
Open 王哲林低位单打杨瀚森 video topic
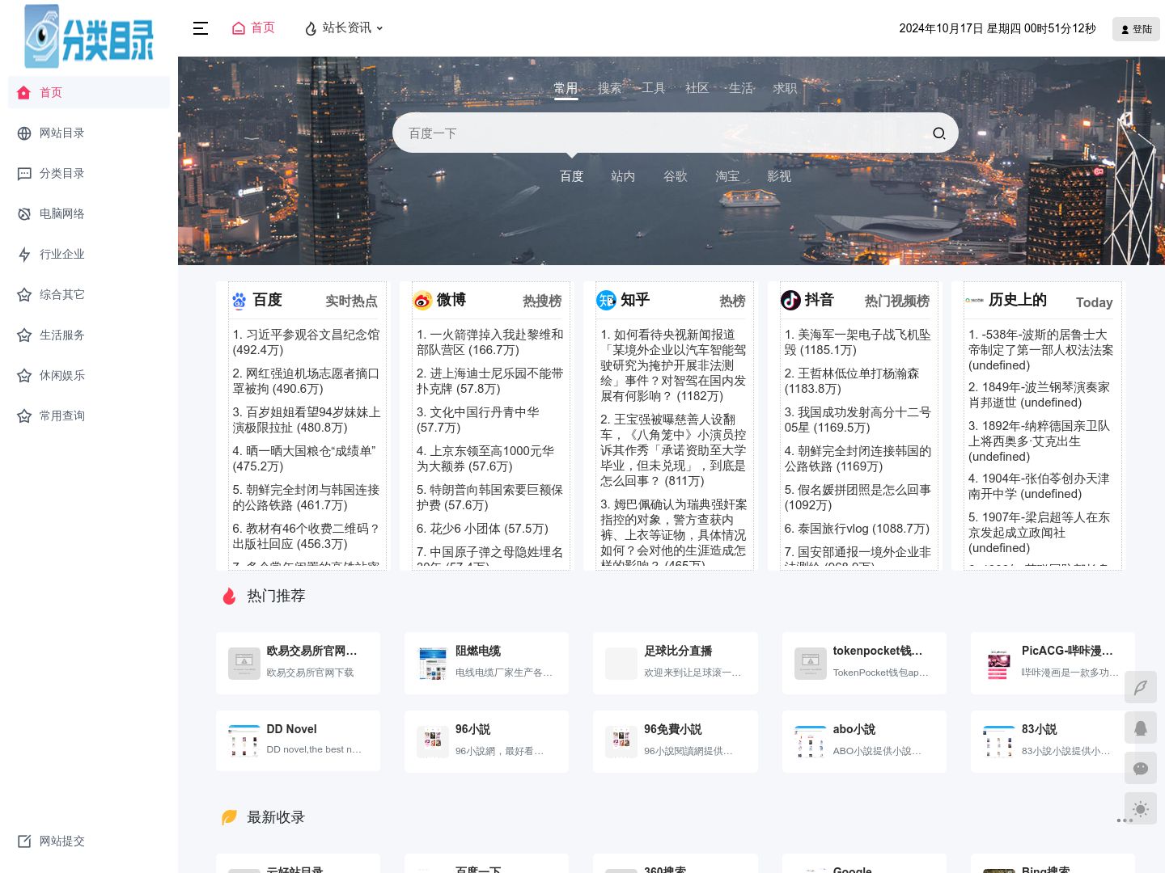click(852, 381)
